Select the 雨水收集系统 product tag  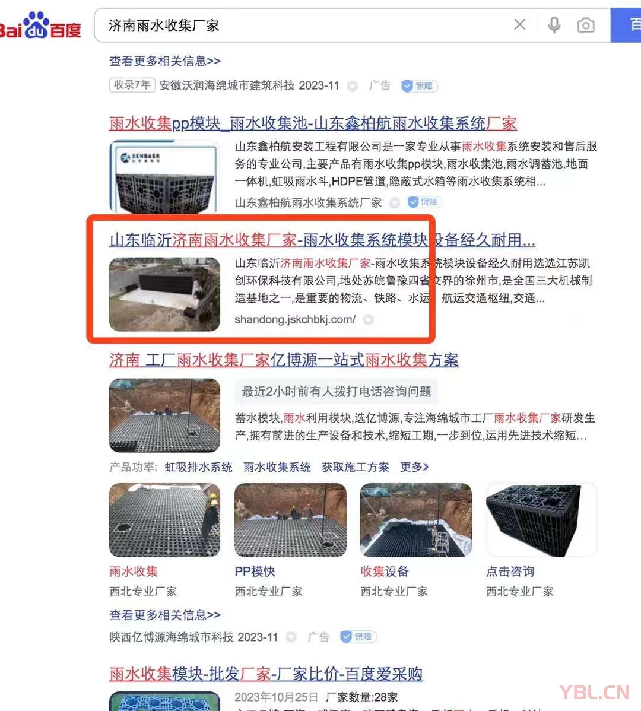pos(277,467)
